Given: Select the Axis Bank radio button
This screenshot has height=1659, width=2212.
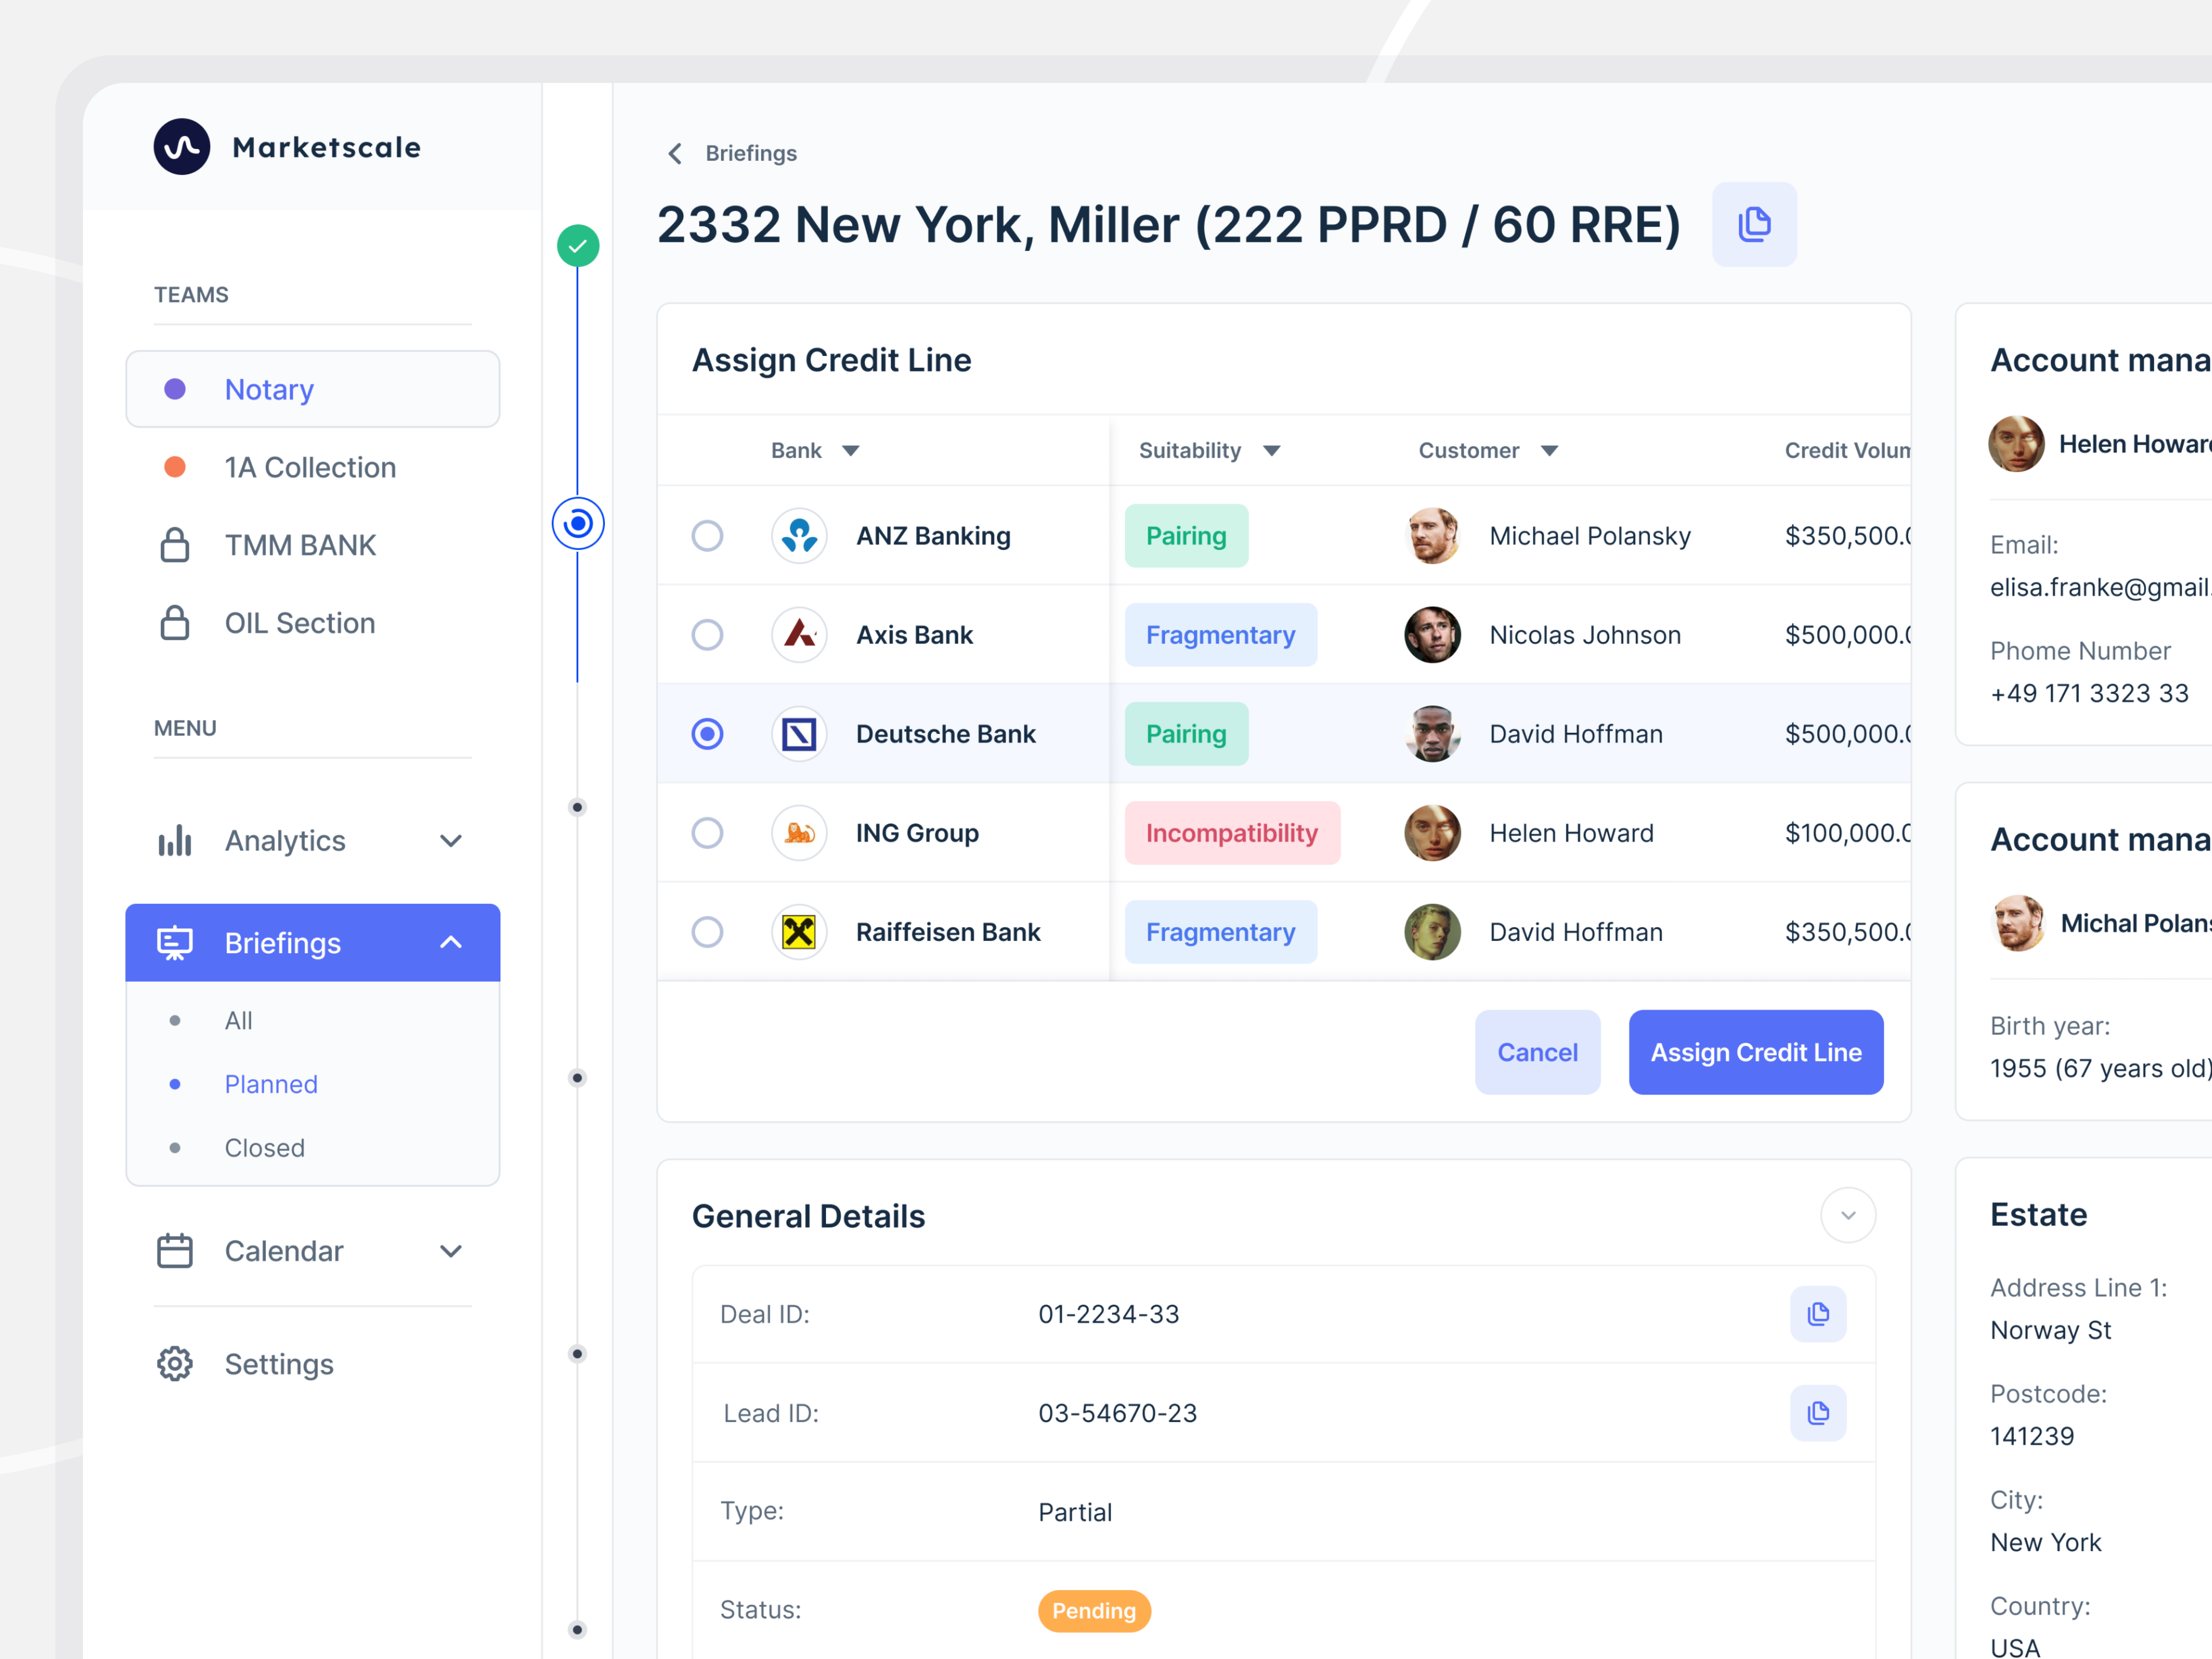Looking at the screenshot, I should [707, 635].
